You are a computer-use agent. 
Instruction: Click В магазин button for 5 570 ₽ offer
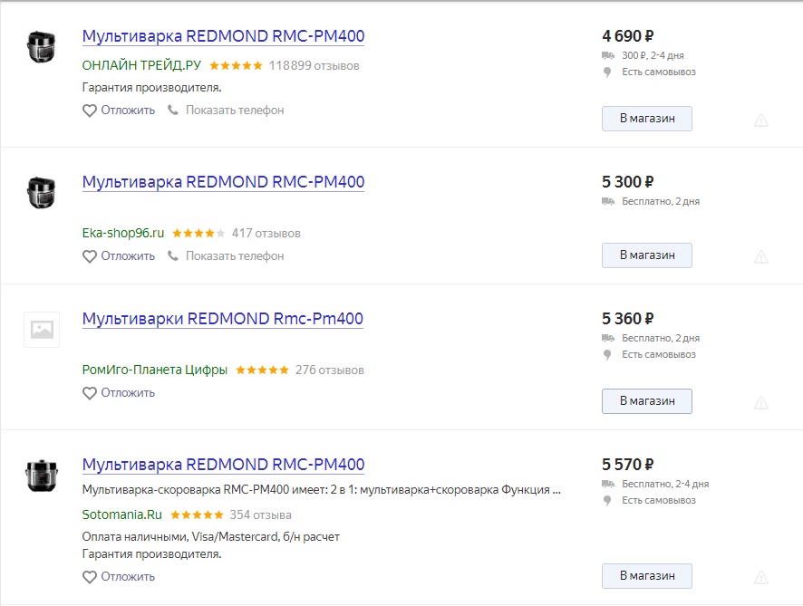pyautogui.click(x=647, y=576)
